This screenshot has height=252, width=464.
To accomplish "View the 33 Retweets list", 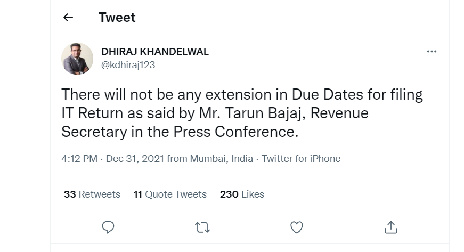I will pos(92,194).
